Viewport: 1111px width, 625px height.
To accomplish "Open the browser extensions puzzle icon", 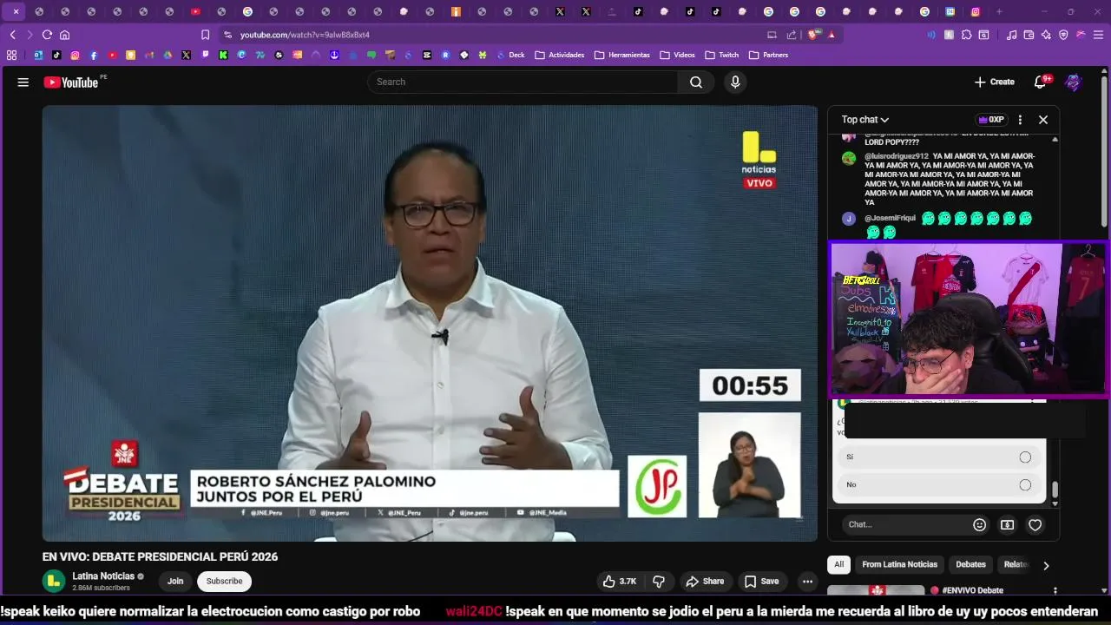I will [x=966, y=35].
